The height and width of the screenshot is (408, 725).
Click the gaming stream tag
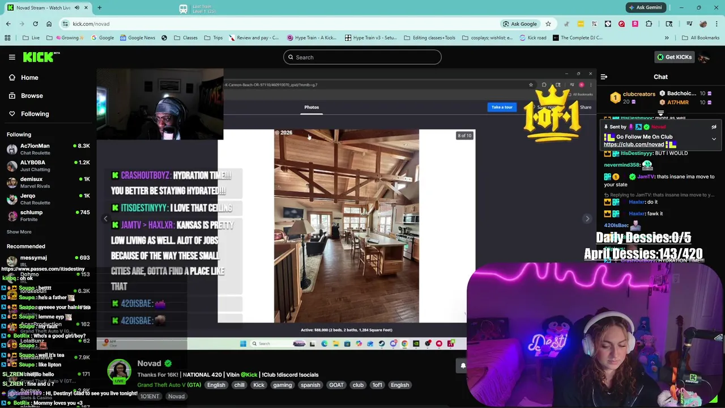(x=282, y=385)
